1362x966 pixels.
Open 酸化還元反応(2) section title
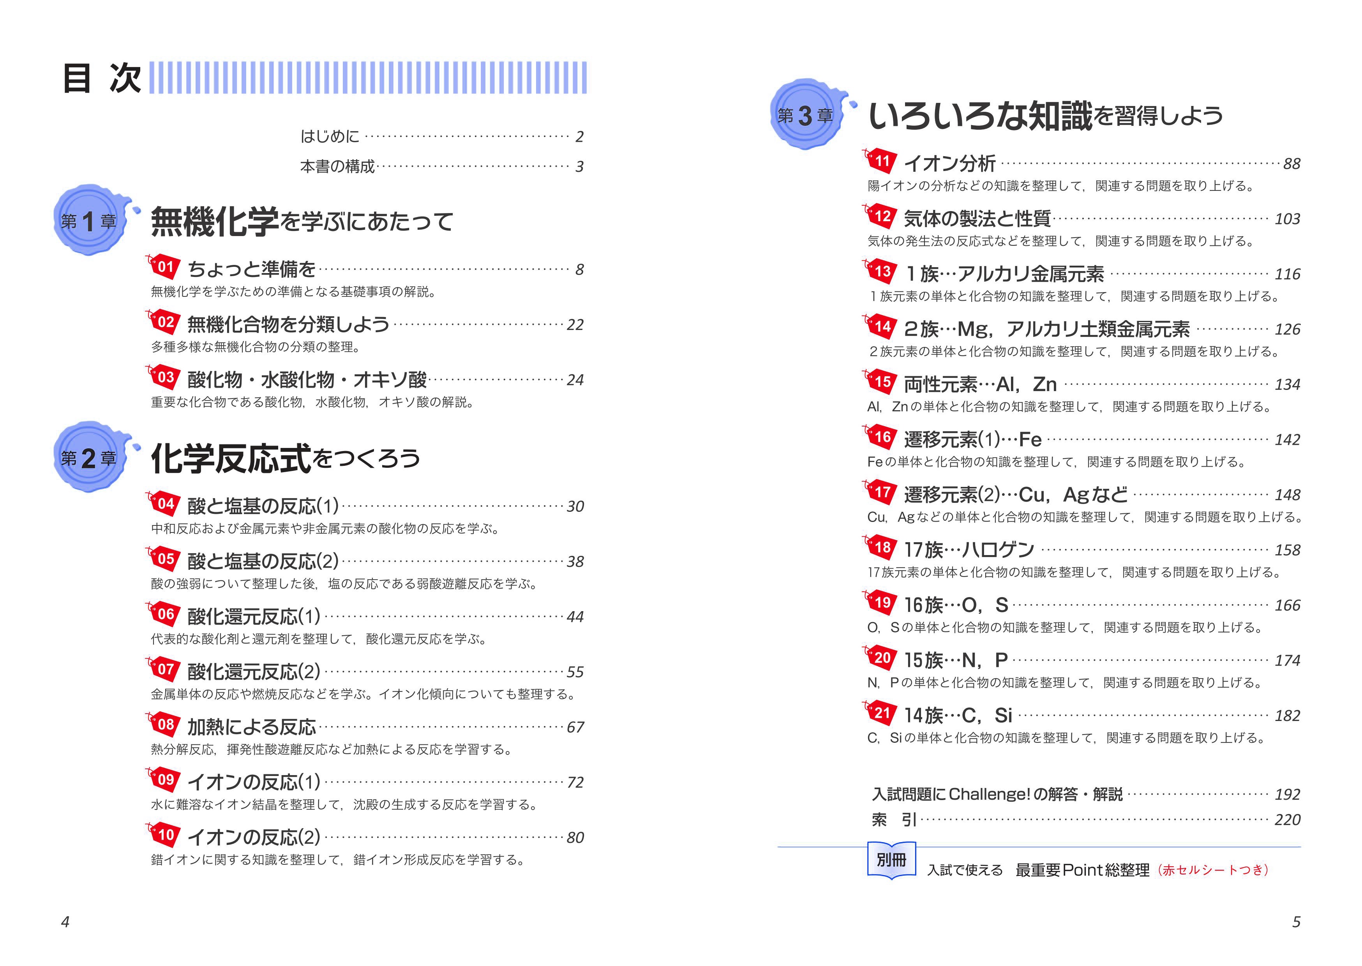pyautogui.click(x=254, y=672)
